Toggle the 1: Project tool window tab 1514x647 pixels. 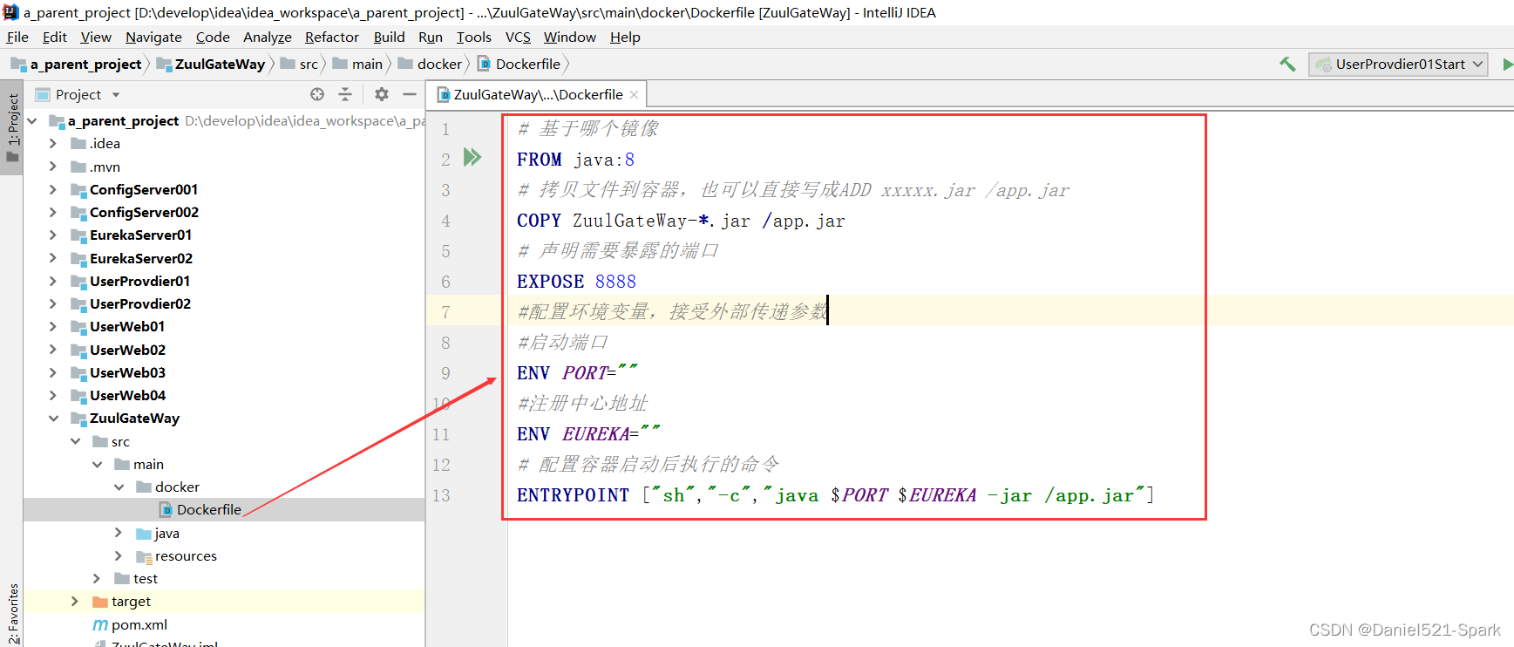click(x=12, y=127)
